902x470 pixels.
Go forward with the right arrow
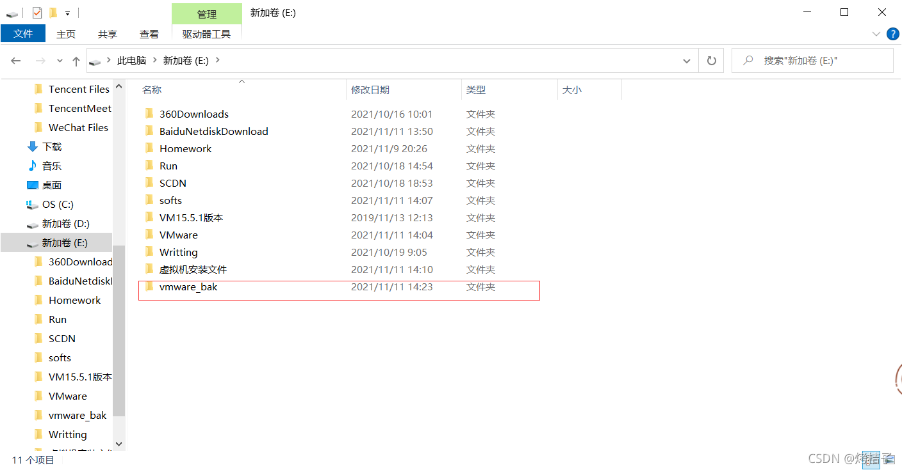[x=40, y=61]
